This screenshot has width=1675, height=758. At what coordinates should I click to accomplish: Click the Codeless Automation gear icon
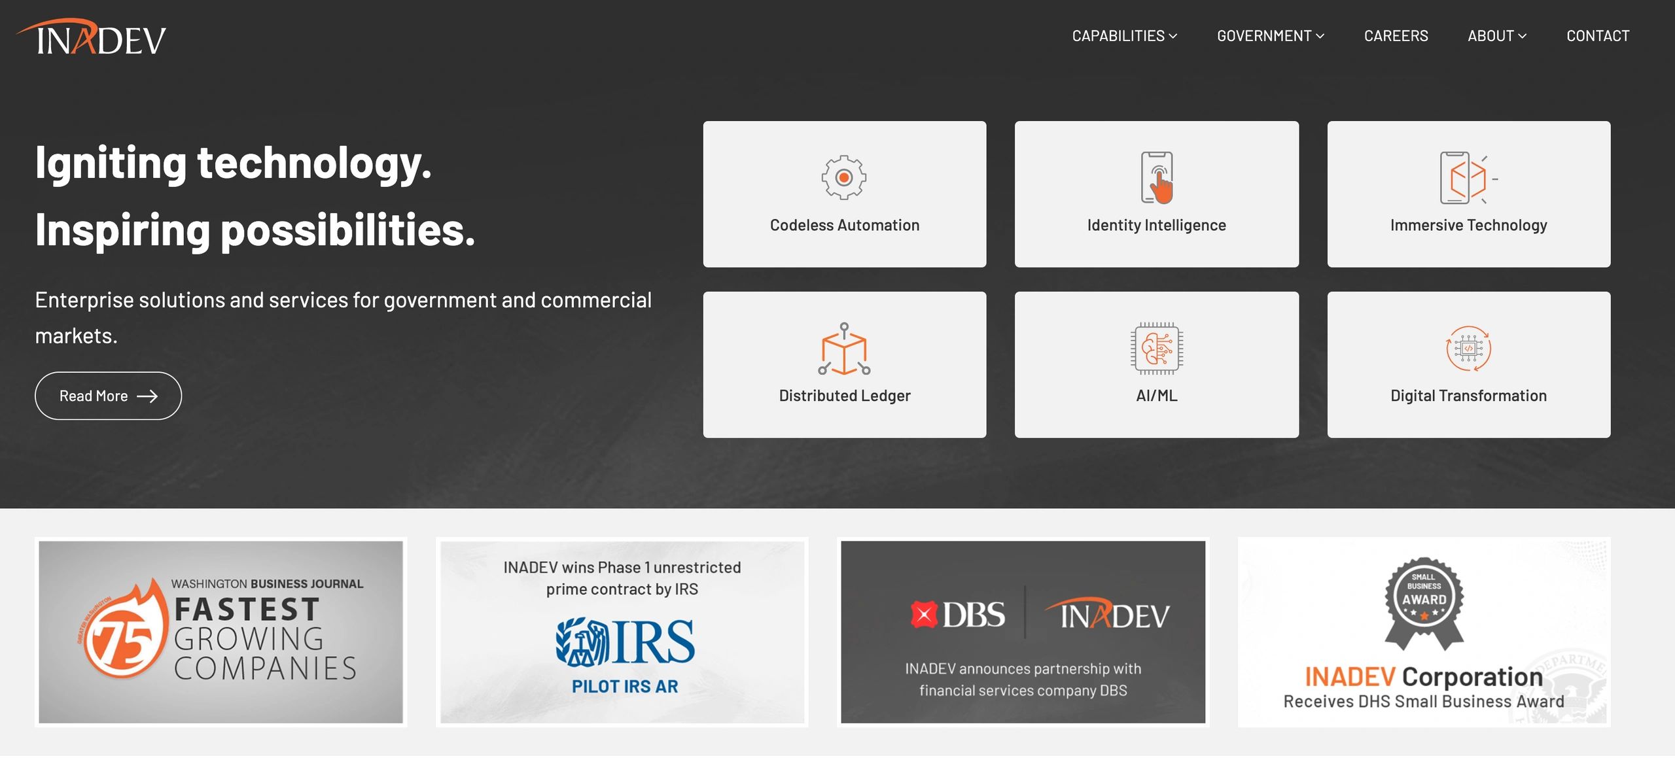(x=844, y=177)
